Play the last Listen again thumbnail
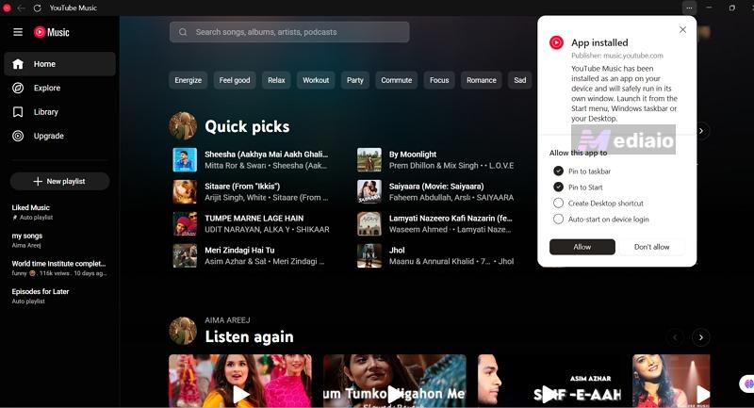 (x=671, y=381)
